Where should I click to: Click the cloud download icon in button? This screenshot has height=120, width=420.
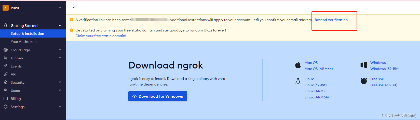pos(134,96)
